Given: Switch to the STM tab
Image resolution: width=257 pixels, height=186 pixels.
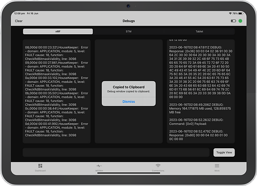Looking at the screenshot, I should pos(128,31).
